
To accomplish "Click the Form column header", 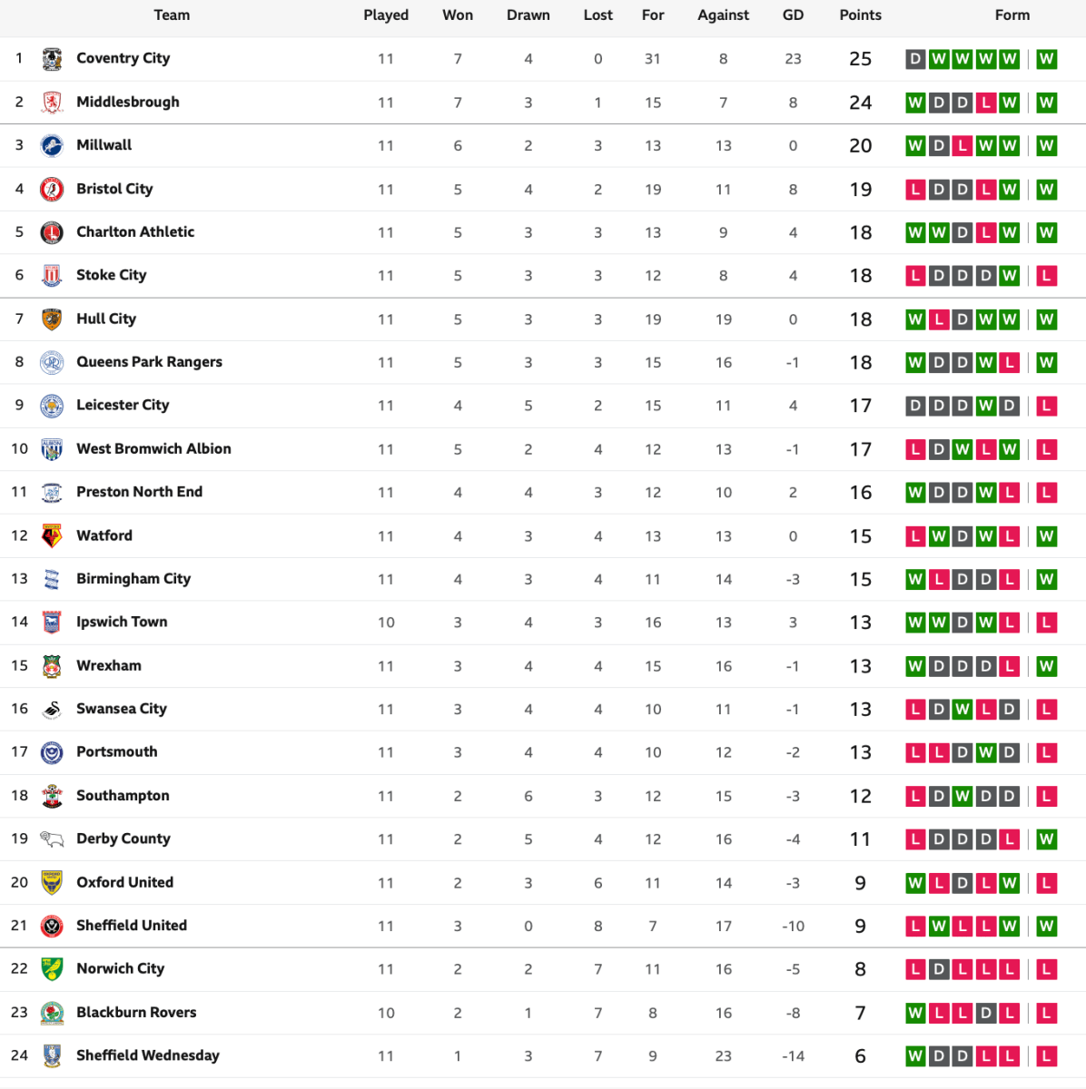I will [x=1012, y=15].
